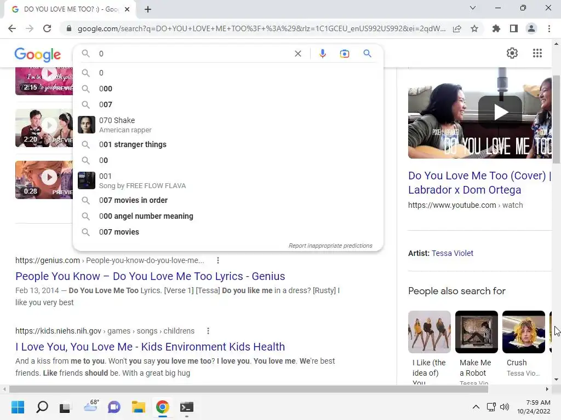Go to Google home via logo
Screen dimensions: 561x420
38,55
